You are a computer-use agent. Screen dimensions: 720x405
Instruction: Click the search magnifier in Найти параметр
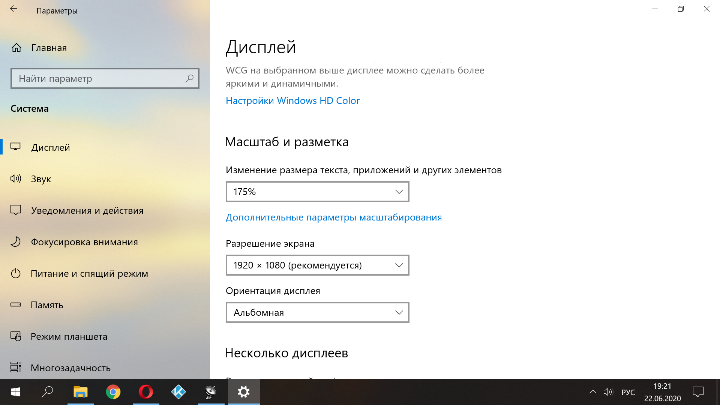[189, 78]
